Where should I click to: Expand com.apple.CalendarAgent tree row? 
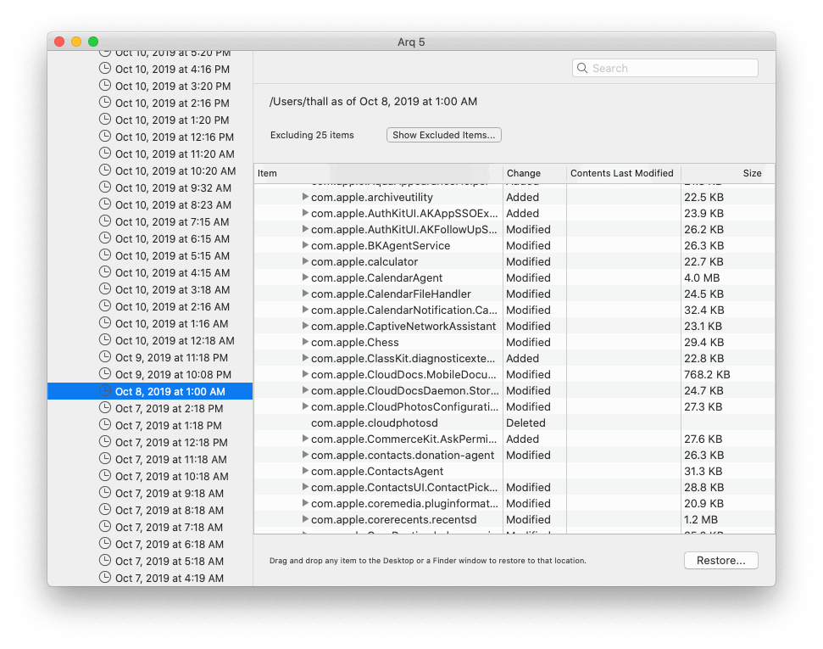coord(305,277)
